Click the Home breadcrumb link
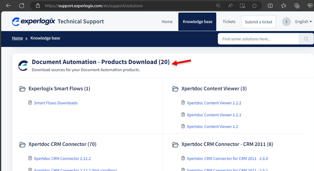The width and height of the screenshot is (314, 171). click(17, 38)
